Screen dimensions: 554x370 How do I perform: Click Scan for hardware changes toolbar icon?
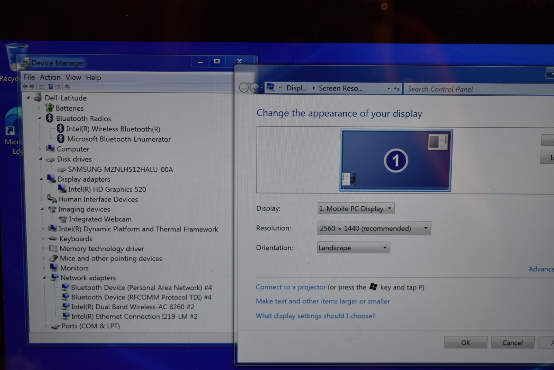[67, 86]
